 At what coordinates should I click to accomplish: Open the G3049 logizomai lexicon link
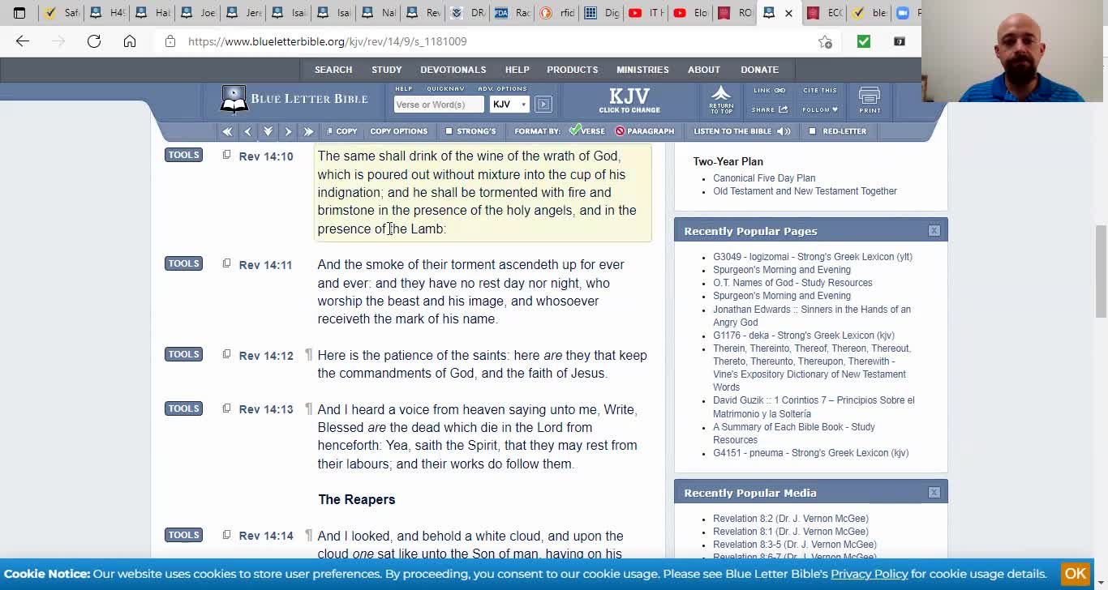point(813,257)
